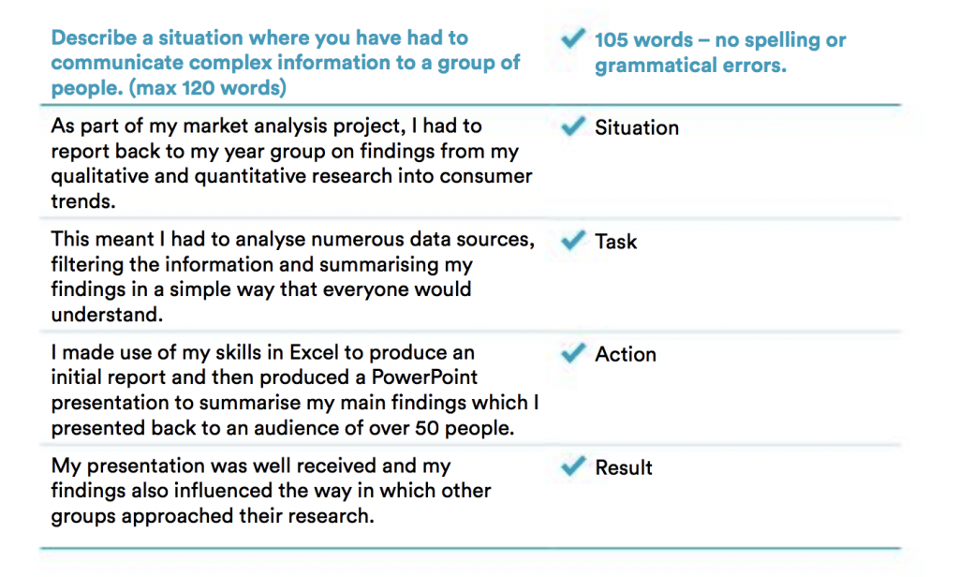Click the '(max 120 words)' text
The height and width of the screenshot is (577, 959).
click(215, 89)
